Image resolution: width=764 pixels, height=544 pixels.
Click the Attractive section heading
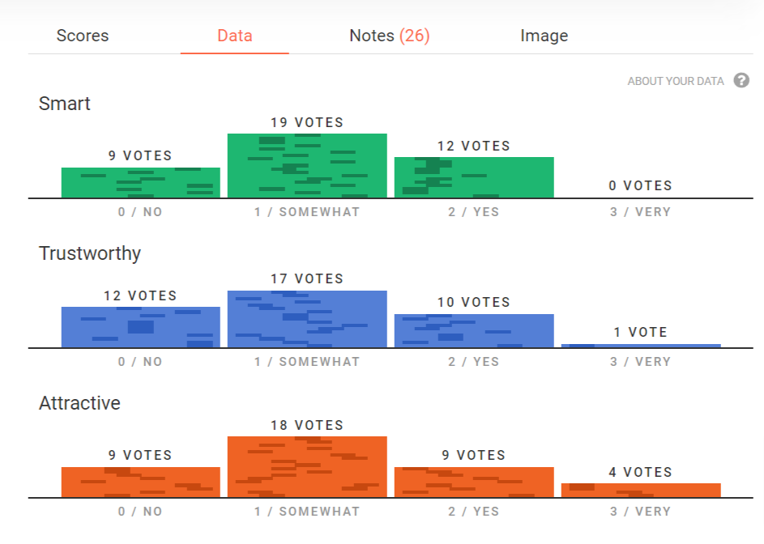[79, 403]
